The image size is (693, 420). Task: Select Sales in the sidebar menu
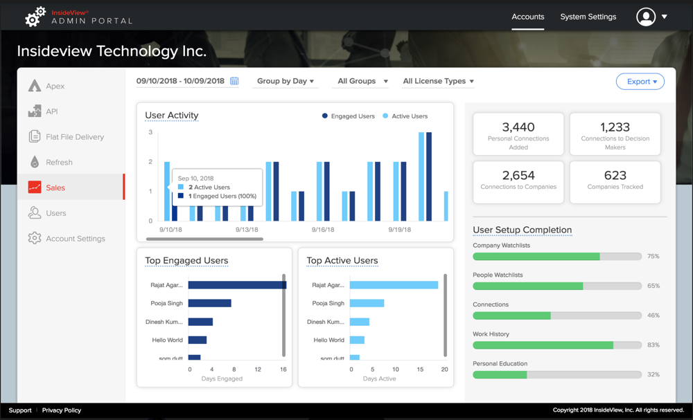click(x=71, y=188)
